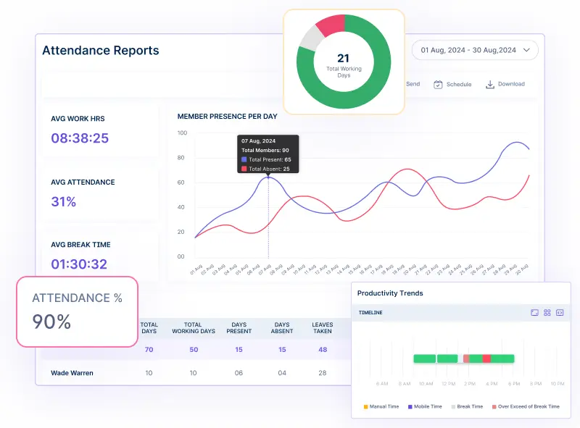Screen dimensions: 580x428
Task: Click the red over-break segment on timeline
Action: [486, 358]
